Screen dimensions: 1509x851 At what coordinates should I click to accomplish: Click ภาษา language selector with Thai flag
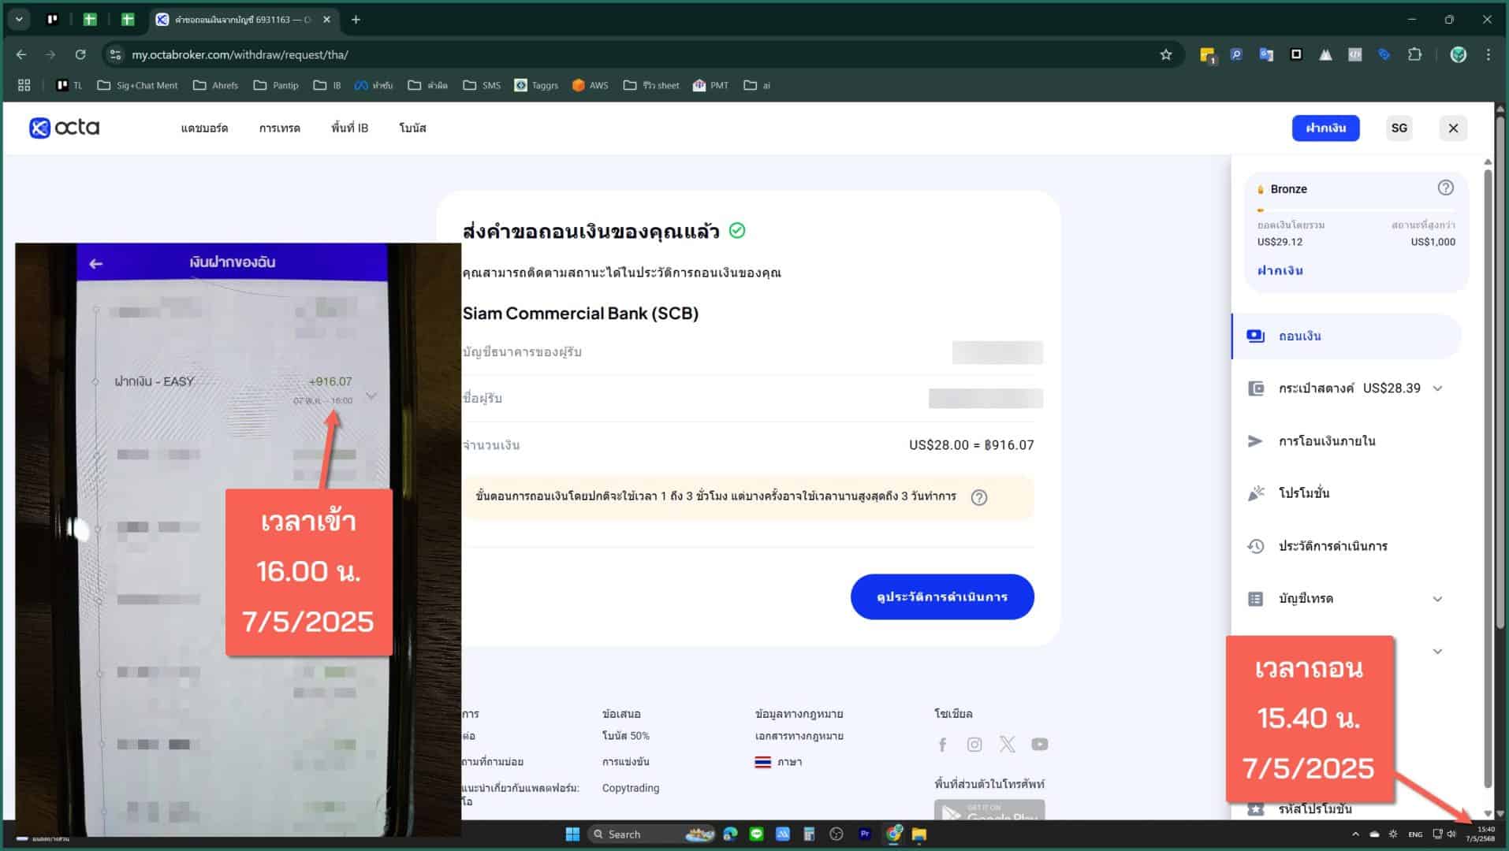pyautogui.click(x=778, y=762)
